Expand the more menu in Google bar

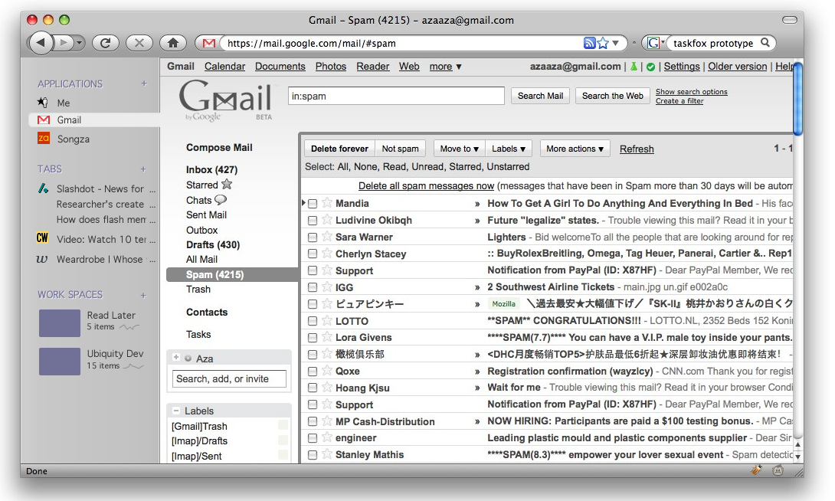pyautogui.click(x=446, y=67)
